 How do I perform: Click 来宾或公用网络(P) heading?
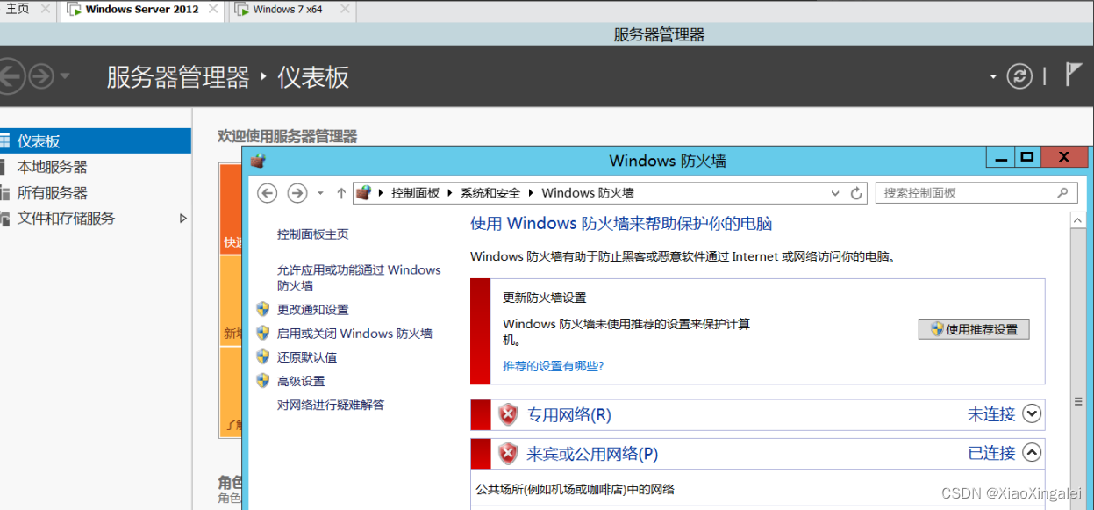(592, 454)
